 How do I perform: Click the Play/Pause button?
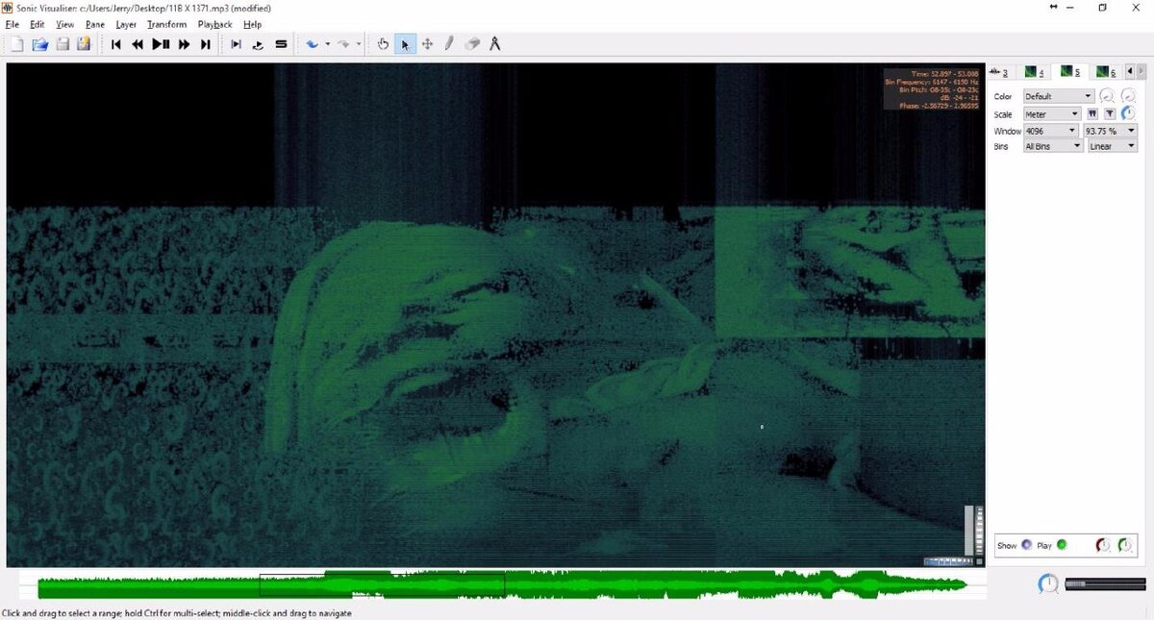point(161,44)
